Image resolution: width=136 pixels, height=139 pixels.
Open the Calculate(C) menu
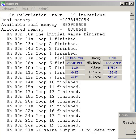10,9
